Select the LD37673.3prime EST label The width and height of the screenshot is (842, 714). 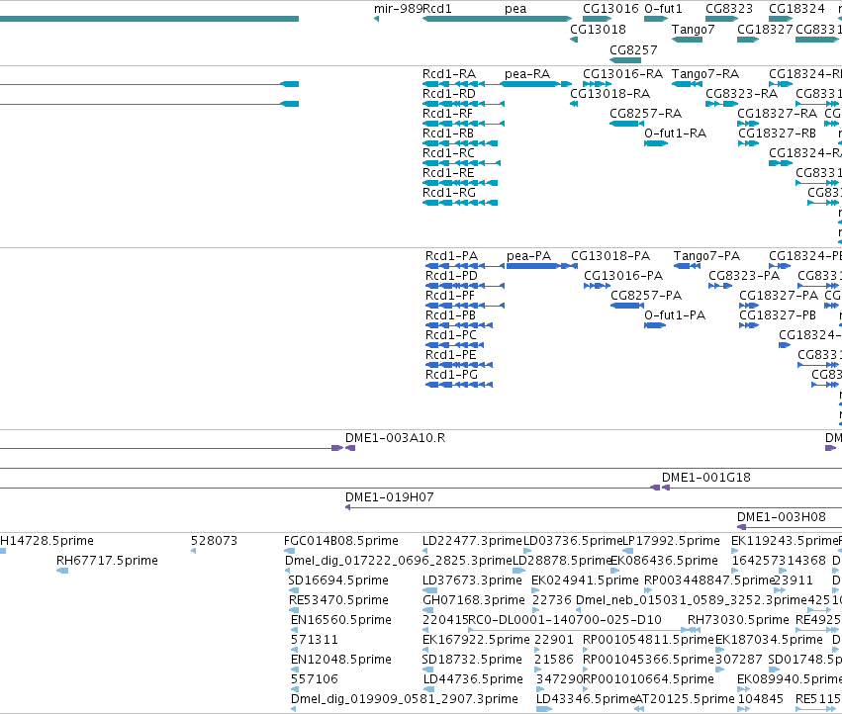(x=472, y=580)
